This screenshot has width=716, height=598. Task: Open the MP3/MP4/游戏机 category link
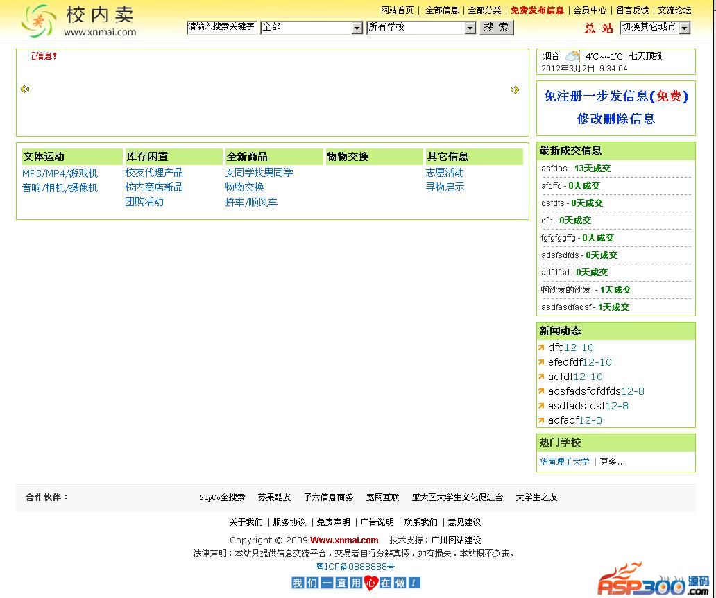(x=60, y=173)
